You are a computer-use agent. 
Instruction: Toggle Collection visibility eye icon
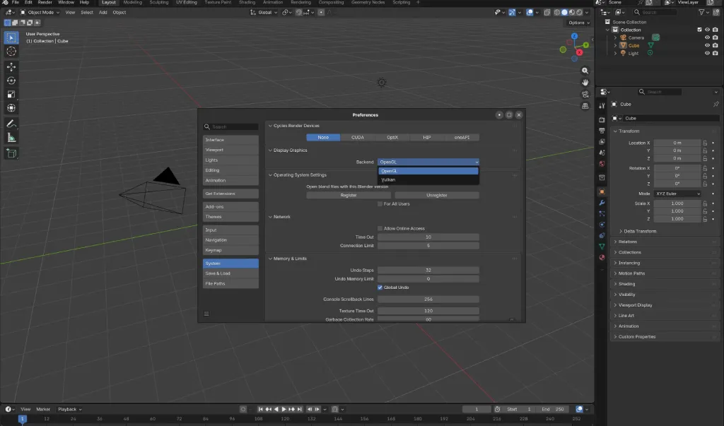pyautogui.click(x=707, y=30)
